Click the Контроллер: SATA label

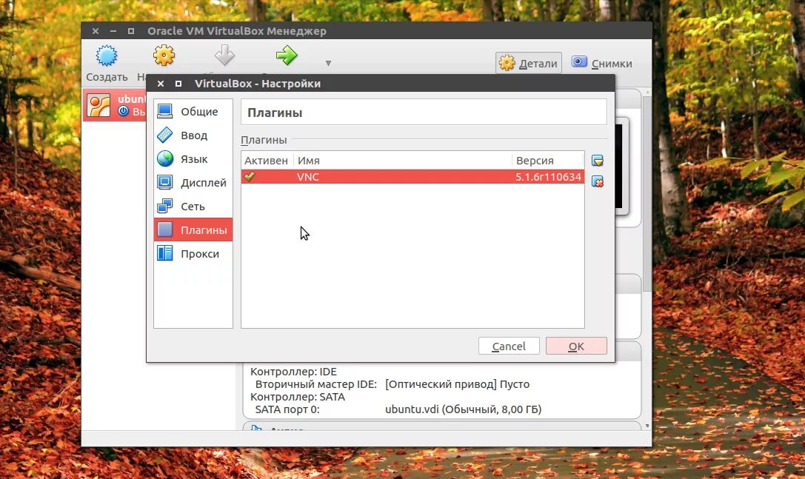pyautogui.click(x=298, y=397)
